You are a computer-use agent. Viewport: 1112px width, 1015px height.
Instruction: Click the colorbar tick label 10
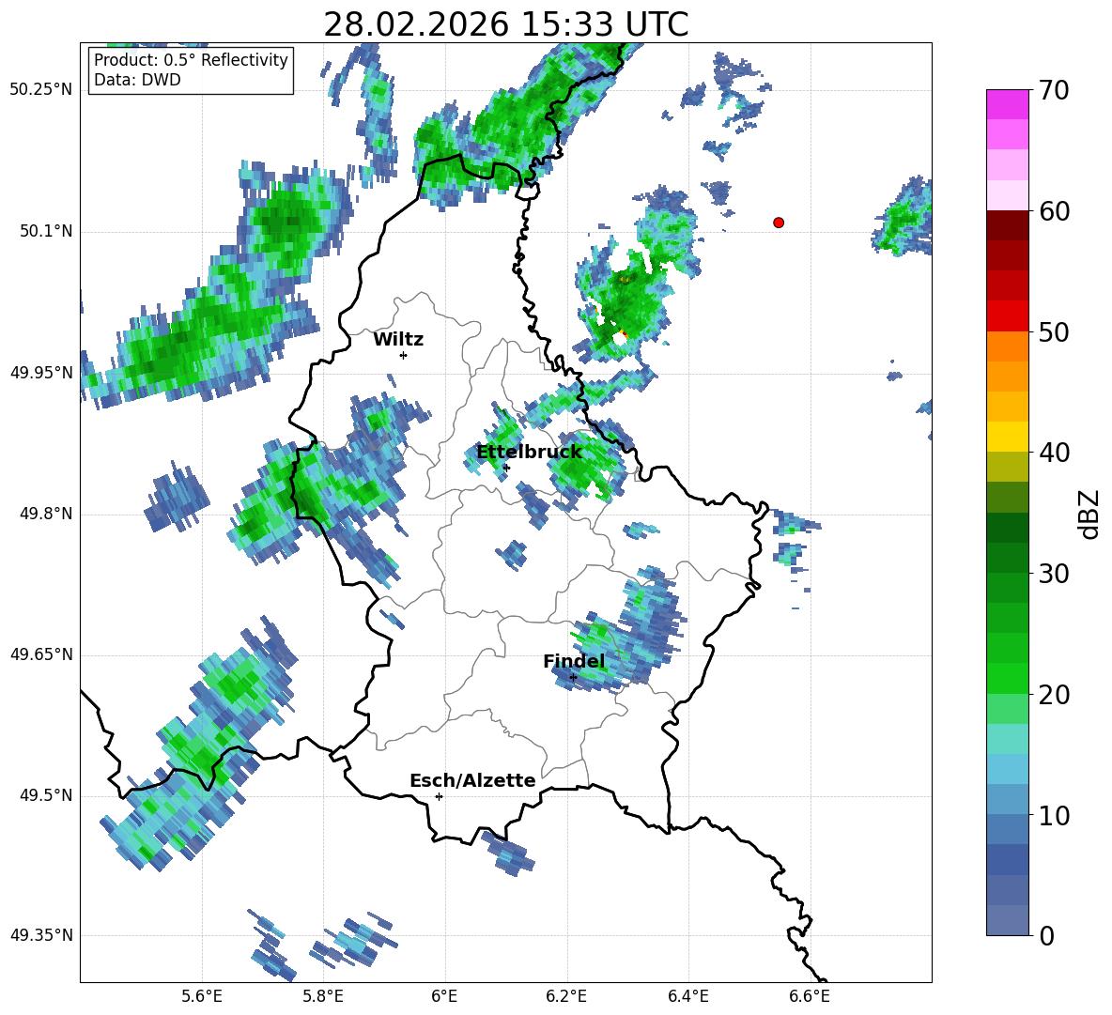pyautogui.click(x=1054, y=816)
